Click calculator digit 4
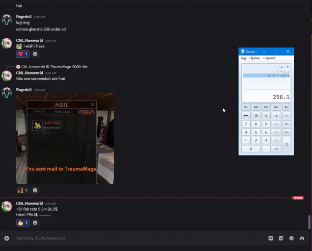Screen dimensions: 312x251 coord(246,132)
